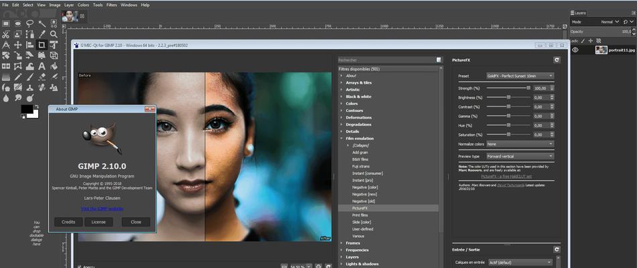Reset PictureFX parameters with refresh icon
637x268 pixels.
point(557,60)
